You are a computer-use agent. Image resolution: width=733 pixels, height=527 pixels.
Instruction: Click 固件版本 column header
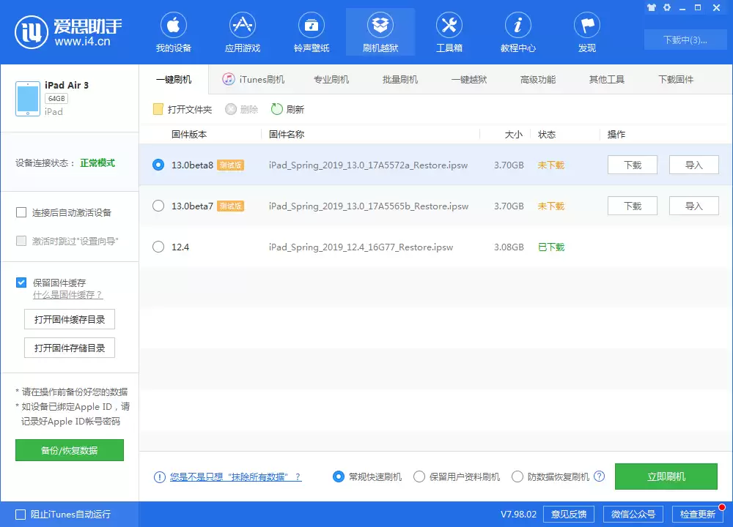click(x=189, y=135)
